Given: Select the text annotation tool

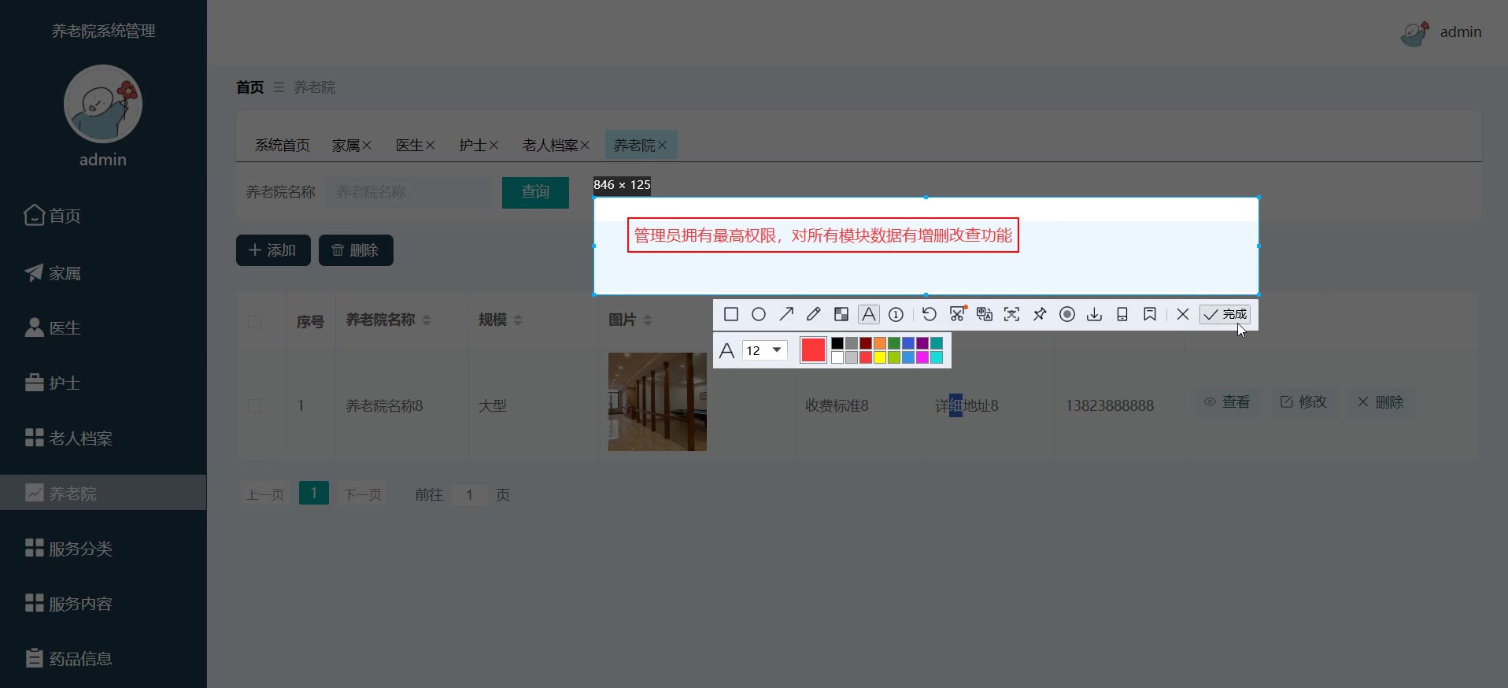Looking at the screenshot, I should [869, 315].
